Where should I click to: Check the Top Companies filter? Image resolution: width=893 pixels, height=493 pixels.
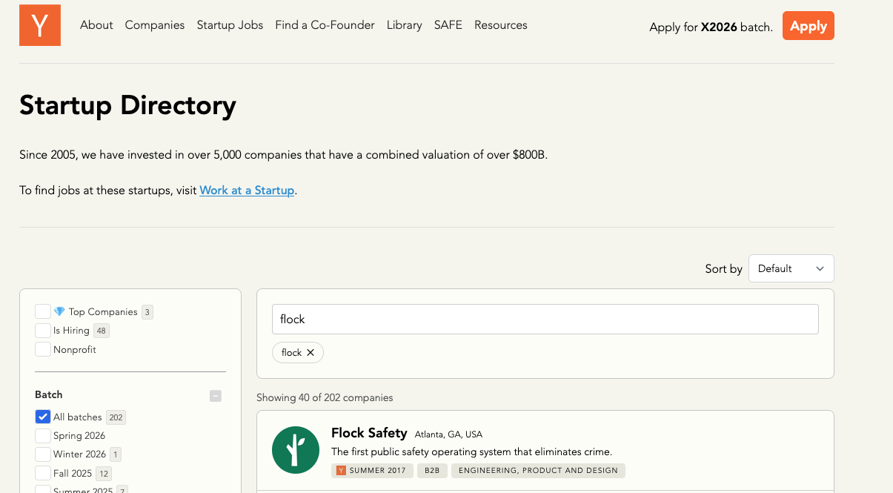coord(43,312)
